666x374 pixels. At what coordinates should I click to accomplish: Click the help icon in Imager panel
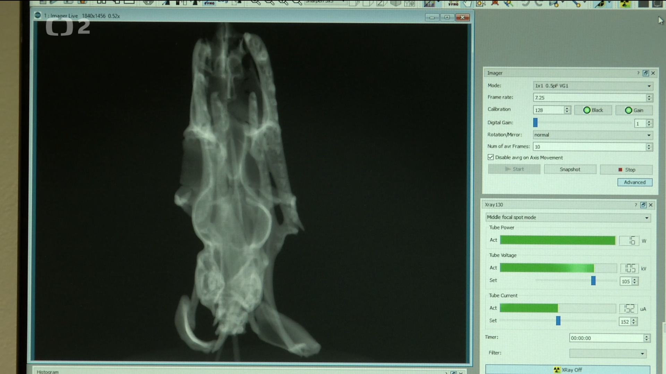coord(638,73)
